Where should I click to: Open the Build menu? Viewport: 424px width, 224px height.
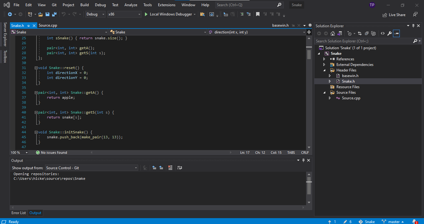(84, 5)
